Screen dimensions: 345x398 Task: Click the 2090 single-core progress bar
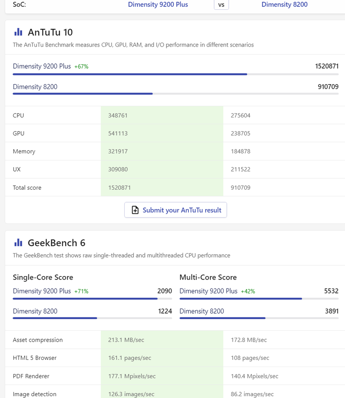[92, 299]
